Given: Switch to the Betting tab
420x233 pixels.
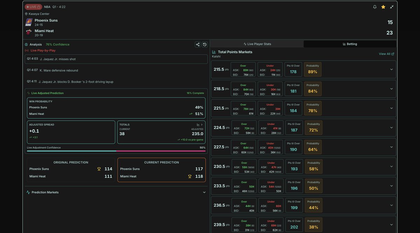Looking at the screenshot, I should [x=350, y=44].
